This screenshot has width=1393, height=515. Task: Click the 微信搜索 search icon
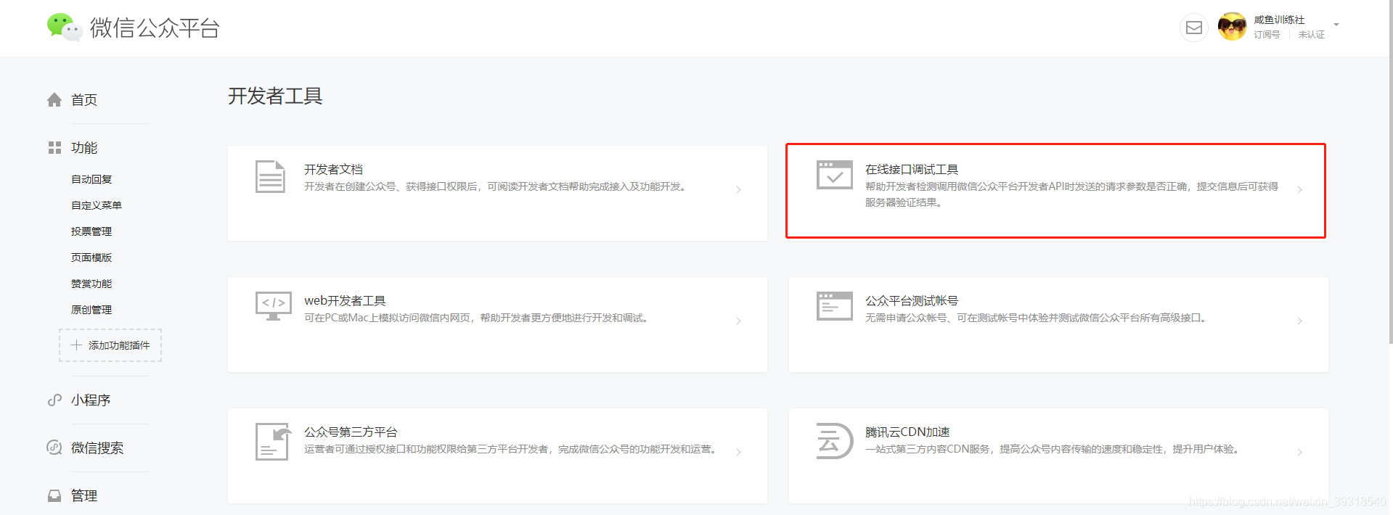pyautogui.click(x=54, y=448)
